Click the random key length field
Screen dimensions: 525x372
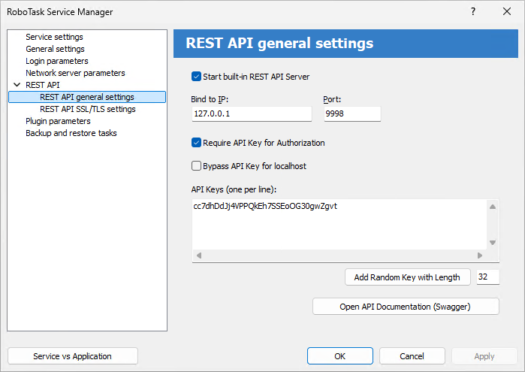[x=488, y=277]
